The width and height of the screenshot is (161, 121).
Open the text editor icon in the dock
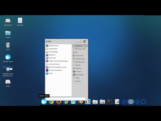click(117, 102)
